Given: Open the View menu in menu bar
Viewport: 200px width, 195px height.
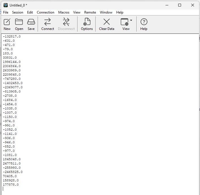Looking at the screenshot, I should click(x=77, y=12).
